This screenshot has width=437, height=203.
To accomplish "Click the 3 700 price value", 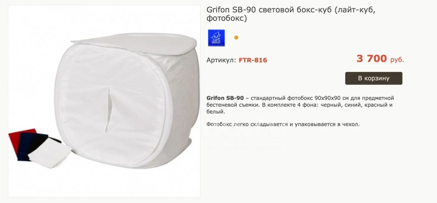I will pyautogui.click(x=371, y=58).
